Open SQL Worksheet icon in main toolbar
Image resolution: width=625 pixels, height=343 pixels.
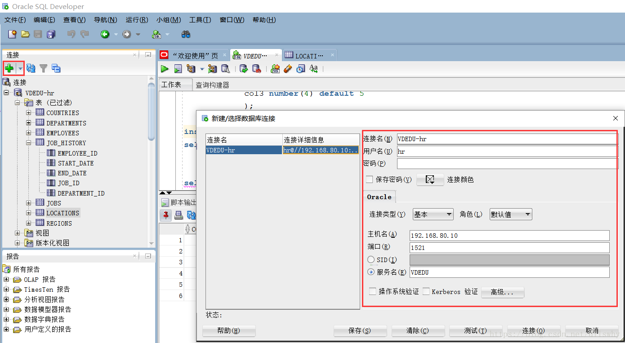pyautogui.click(x=156, y=34)
